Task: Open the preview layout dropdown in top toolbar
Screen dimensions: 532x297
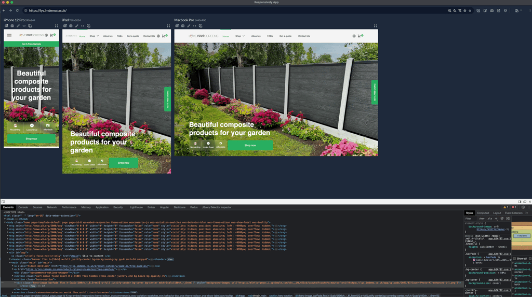Action: [518, 10]
